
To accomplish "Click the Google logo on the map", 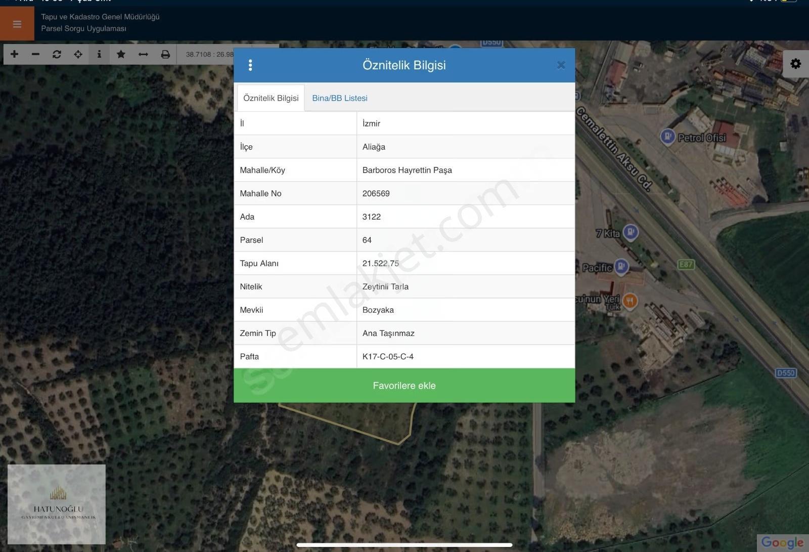I will [782, 542].
